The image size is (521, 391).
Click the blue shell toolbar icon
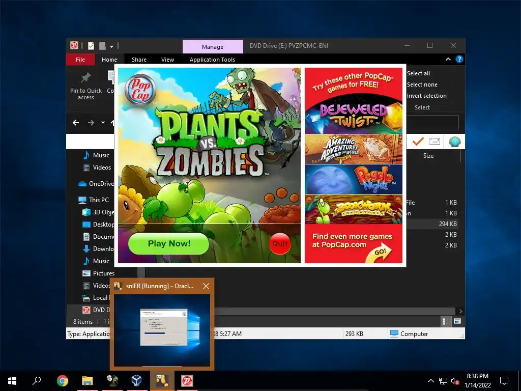pyautogui.click(x=454, y=142)
